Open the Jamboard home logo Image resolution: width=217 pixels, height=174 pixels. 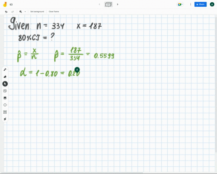coord(5,5)
